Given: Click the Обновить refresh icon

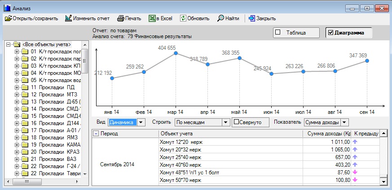Looking at the screenshot, I should pos(183,18).
